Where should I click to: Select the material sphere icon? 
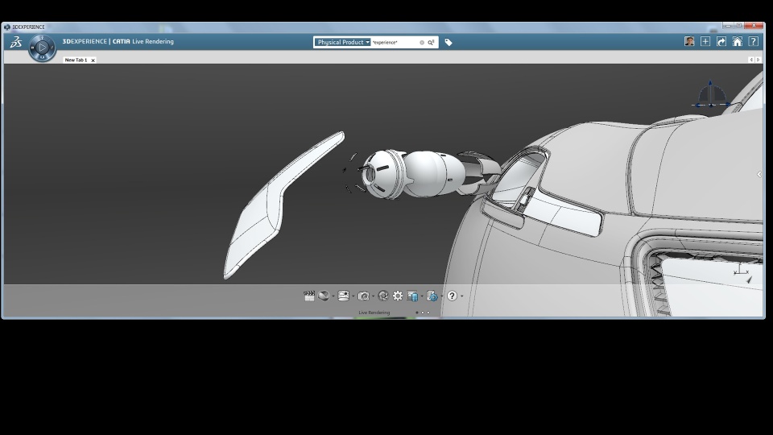(x=324, y=296)
